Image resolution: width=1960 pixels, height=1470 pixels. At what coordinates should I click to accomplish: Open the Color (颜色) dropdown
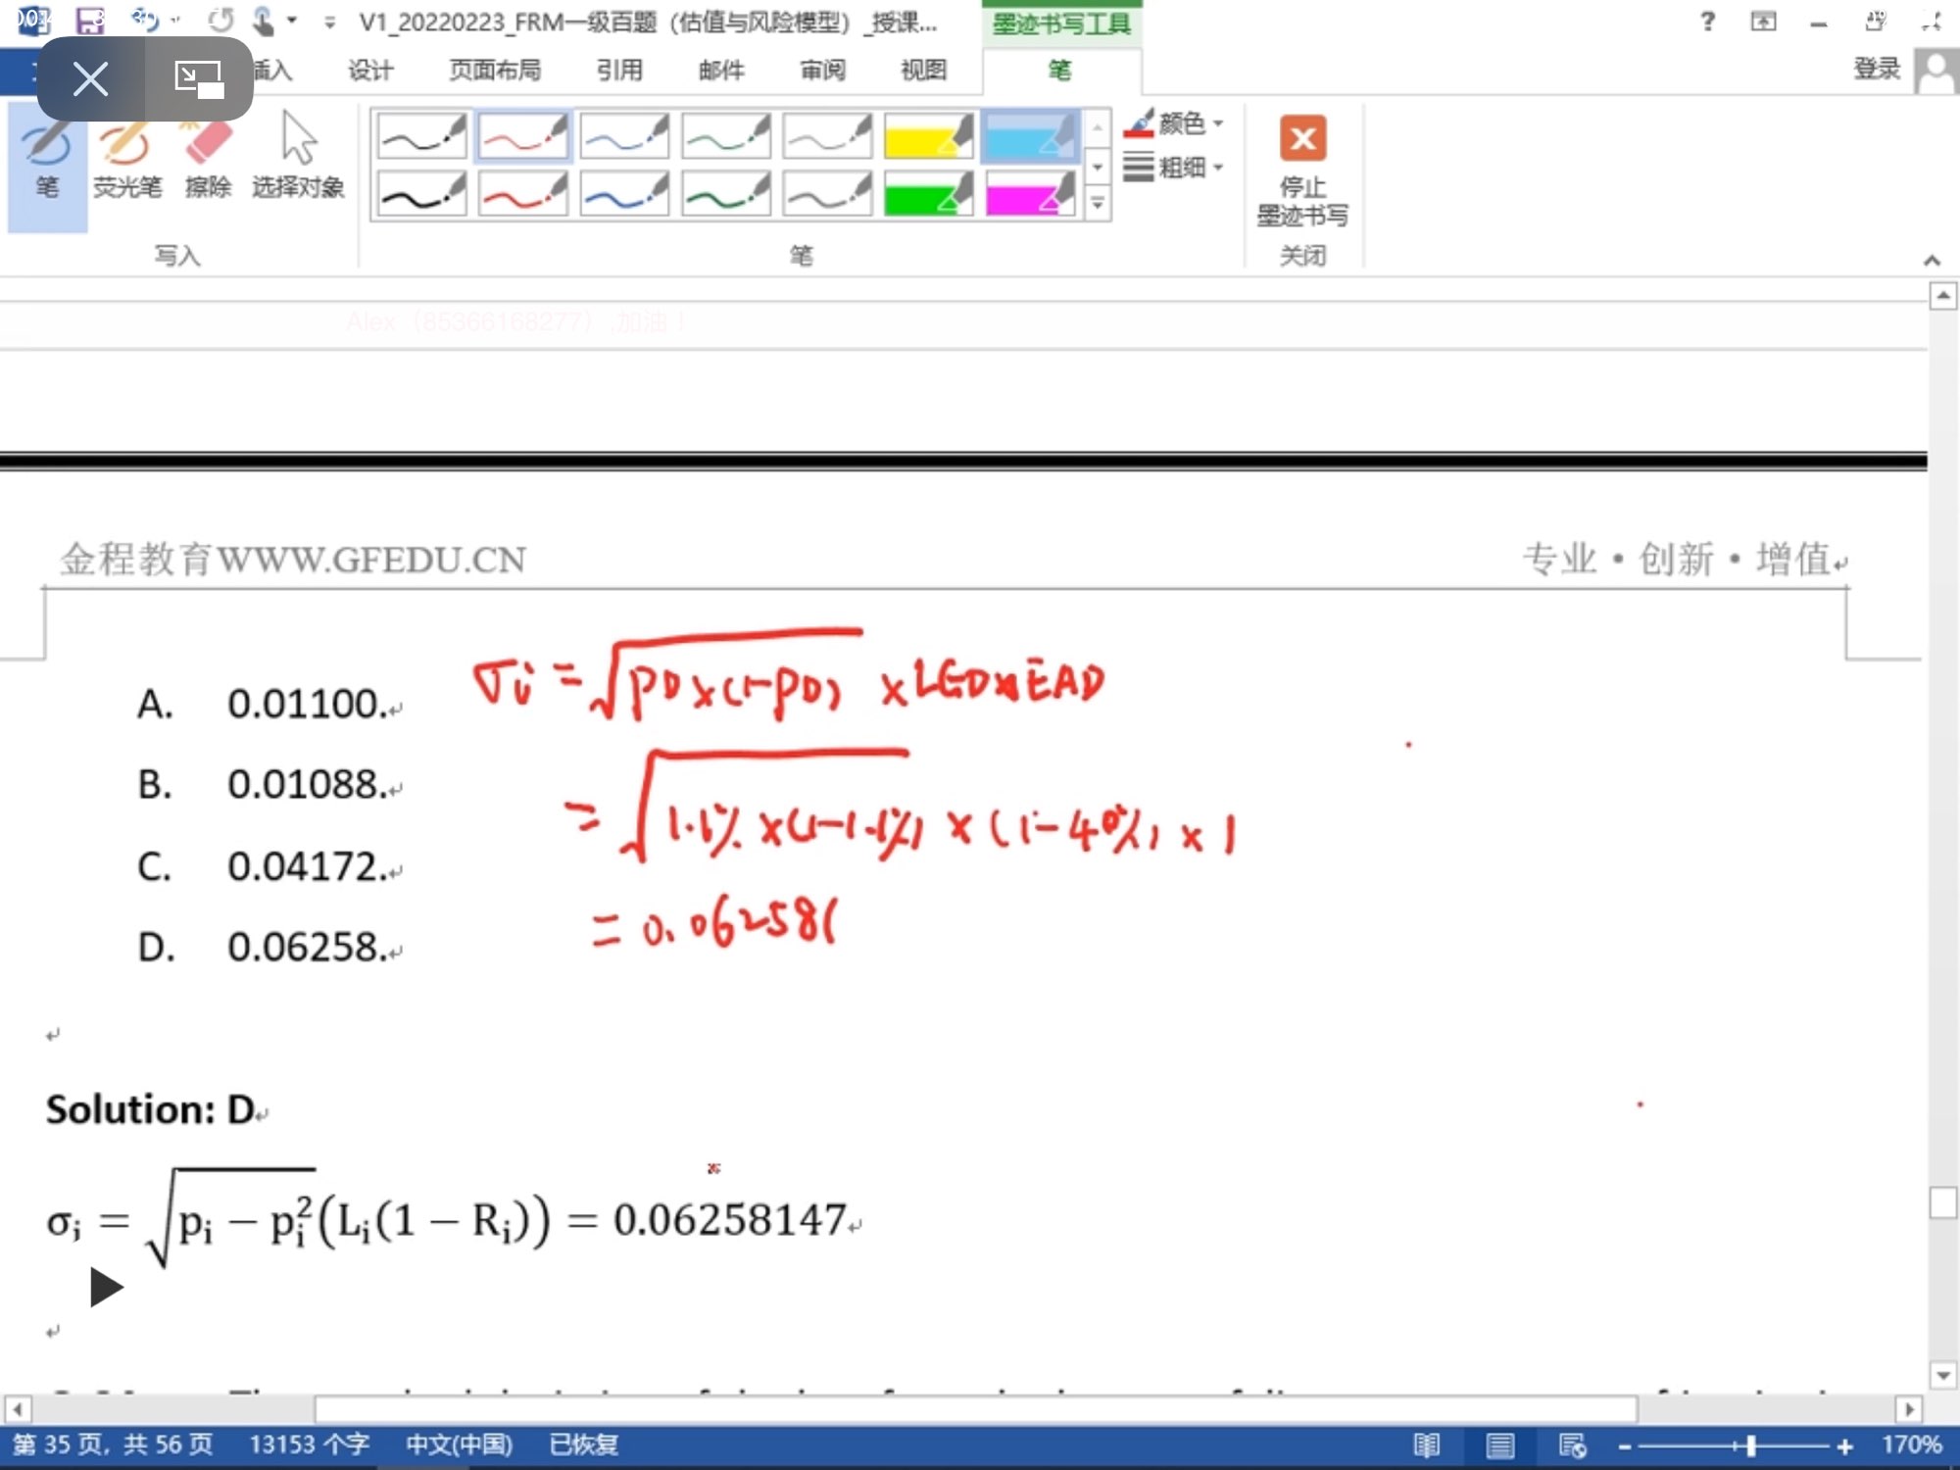tap(1179, 123)
